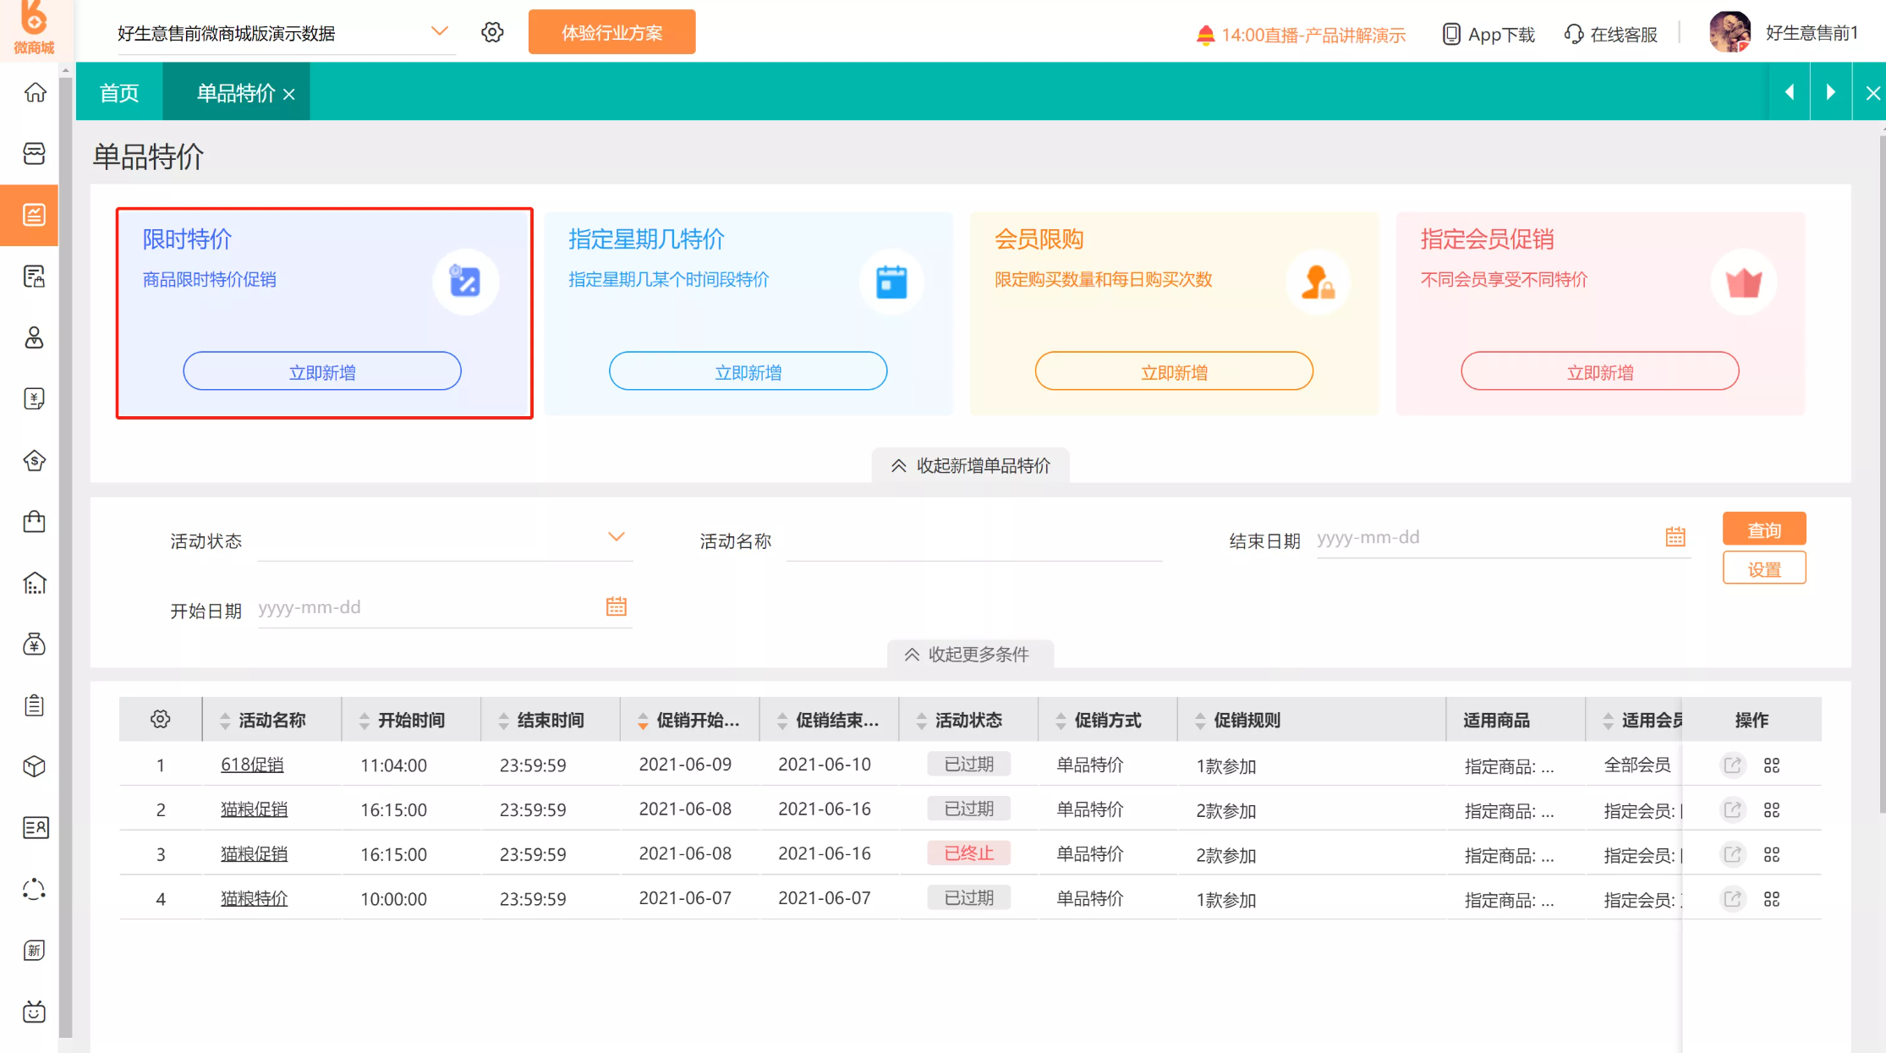Click the 已终止 status badge
The height and width of the screenshot is (1053, 1886).
968,853
